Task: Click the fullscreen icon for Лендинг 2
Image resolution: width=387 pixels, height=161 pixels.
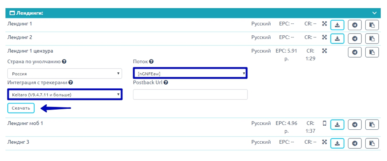Action: pyautogui.click(x=324, y=37)
